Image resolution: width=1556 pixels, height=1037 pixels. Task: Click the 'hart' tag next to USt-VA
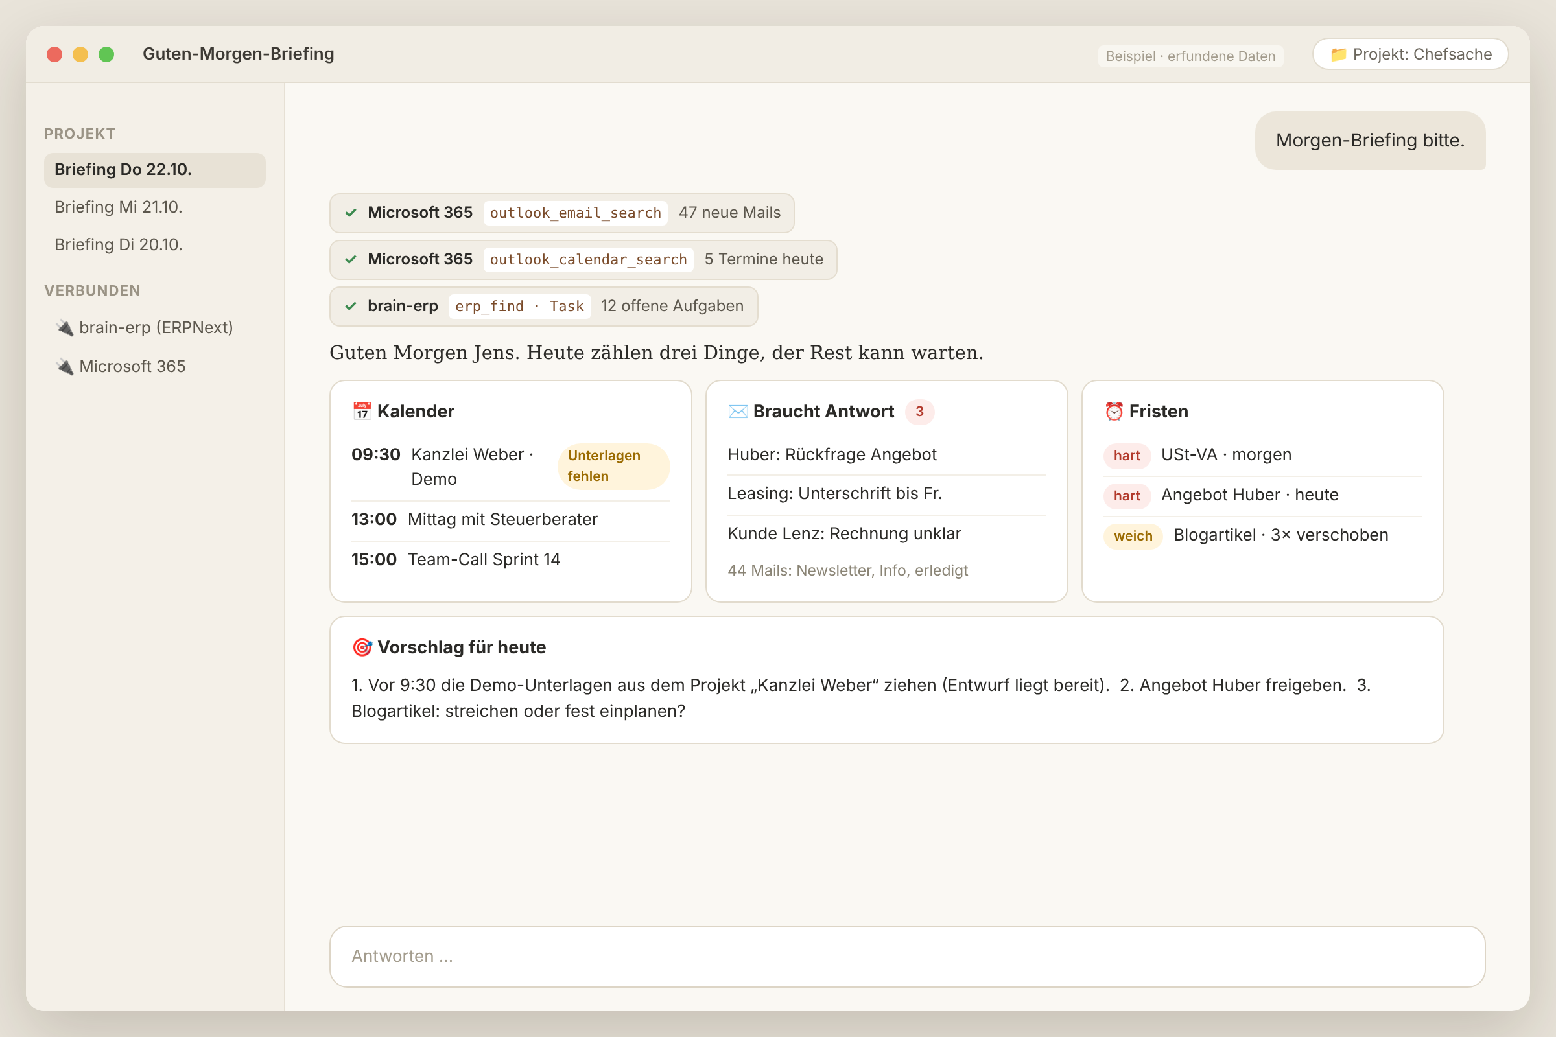click(1126, 455)
